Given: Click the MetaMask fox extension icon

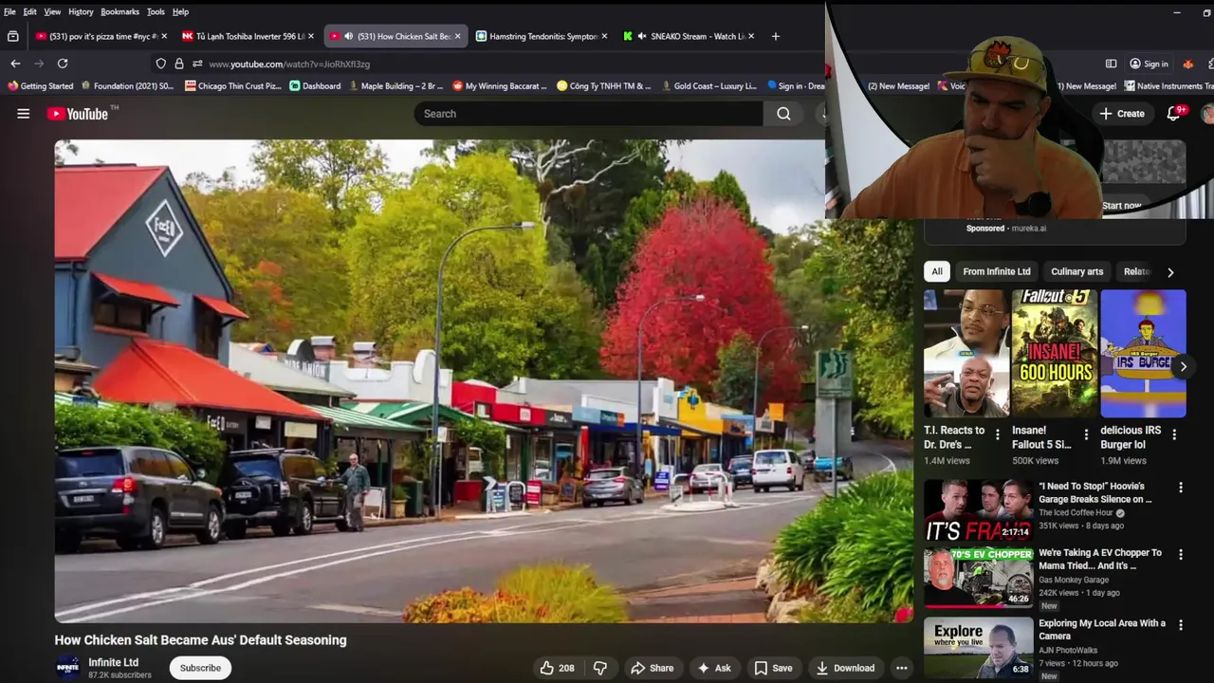Looking at the screenshot, I should [1187, 64].
